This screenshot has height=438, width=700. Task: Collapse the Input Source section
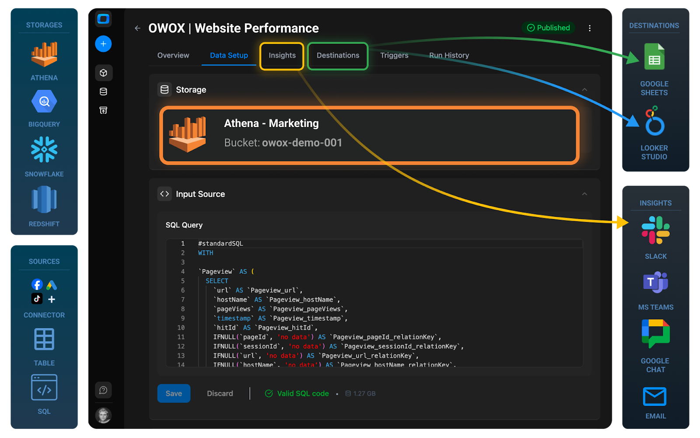[585, 194]
